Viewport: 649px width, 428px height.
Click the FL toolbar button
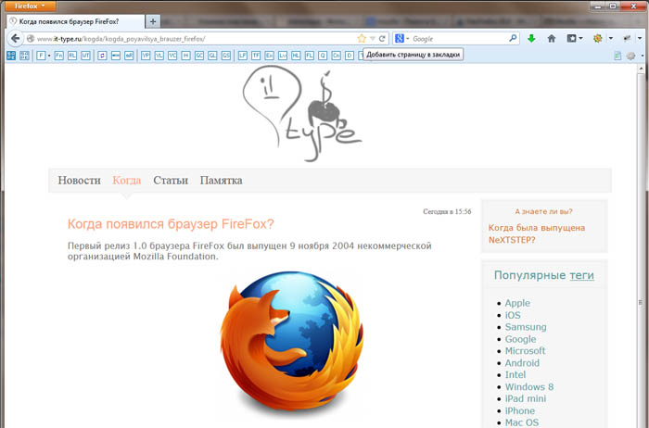tap(309, 56)
